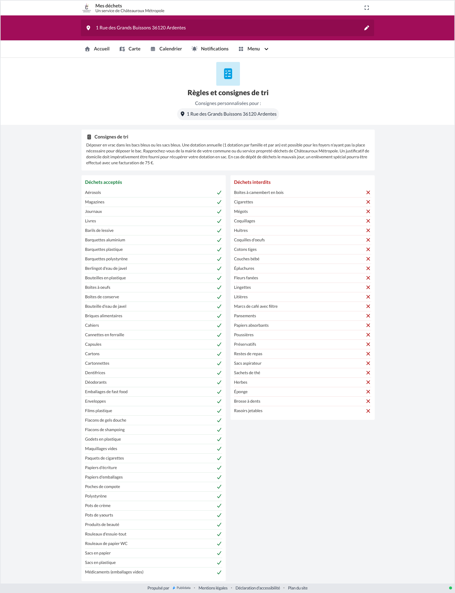Viewport: 455px width, 593px height.
Task: Follow the Plan du site link
Action: (298, 588)
